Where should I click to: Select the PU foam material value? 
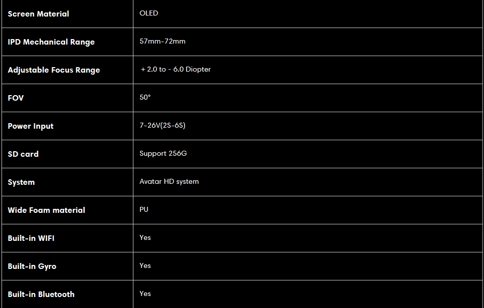point(144,210)
